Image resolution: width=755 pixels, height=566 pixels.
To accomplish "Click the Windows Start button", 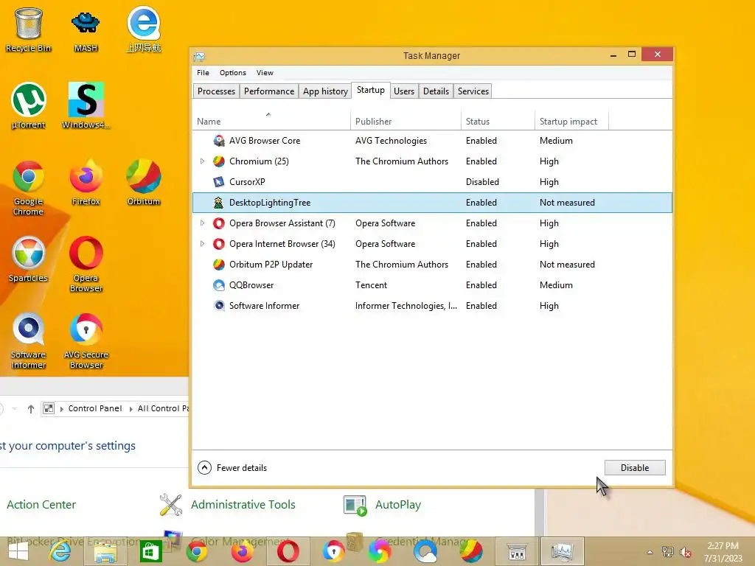I will coord(18,551).
